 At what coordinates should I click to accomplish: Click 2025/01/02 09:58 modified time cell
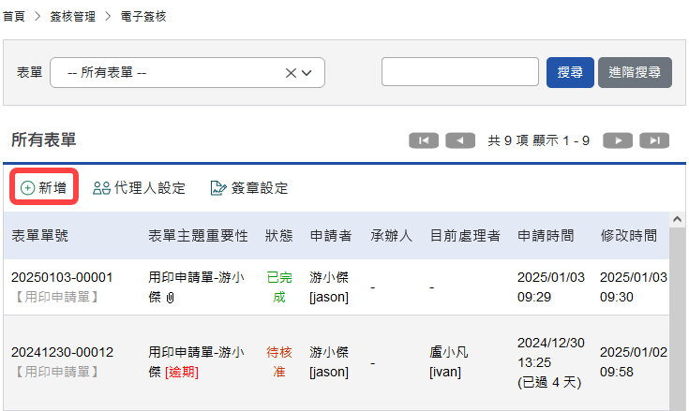(634, 362)
